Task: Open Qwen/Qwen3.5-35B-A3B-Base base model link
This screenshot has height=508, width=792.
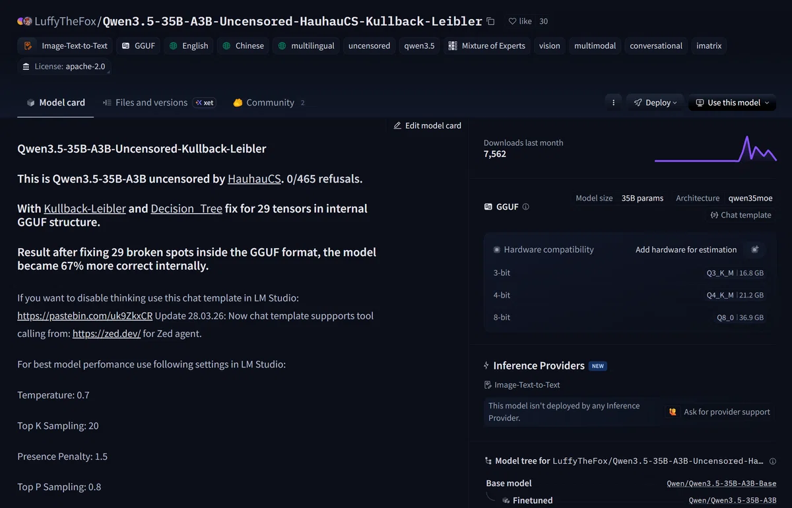Action: pos(721,484)
